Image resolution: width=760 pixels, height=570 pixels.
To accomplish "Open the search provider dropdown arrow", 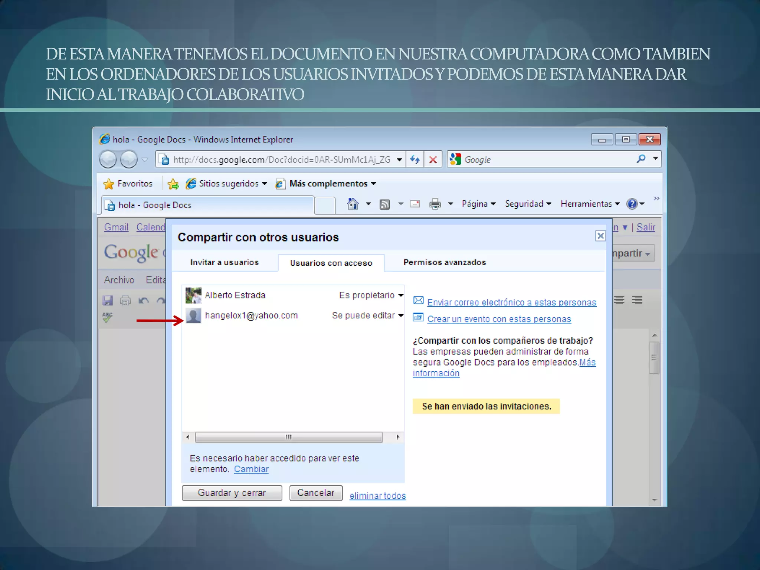I will pyautogui.click(x=655, y=159).
